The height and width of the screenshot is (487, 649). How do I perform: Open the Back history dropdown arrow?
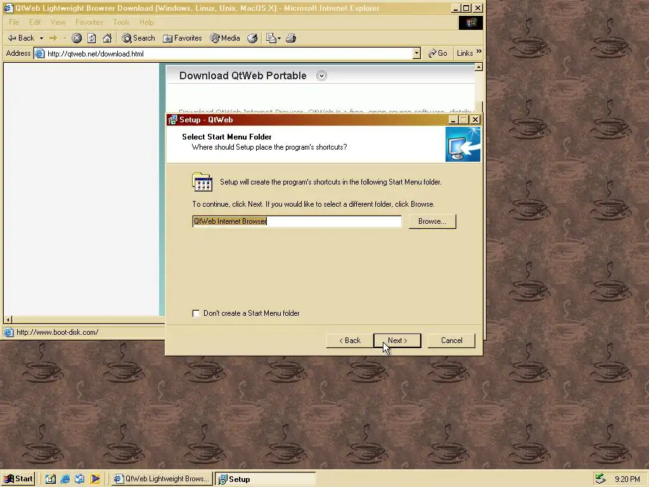(41, 38)
